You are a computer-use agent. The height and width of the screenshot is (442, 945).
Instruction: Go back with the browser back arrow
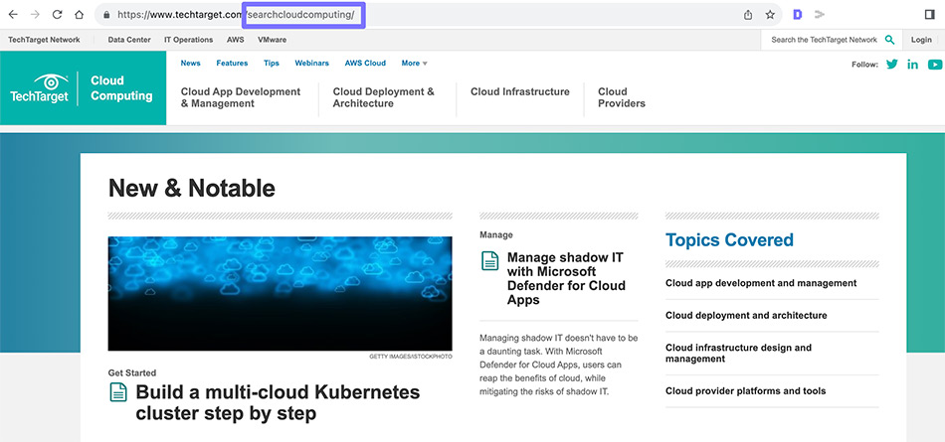[13, 15]
